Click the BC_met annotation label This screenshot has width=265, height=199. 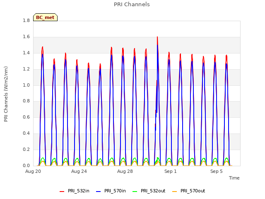coord(45,17)
